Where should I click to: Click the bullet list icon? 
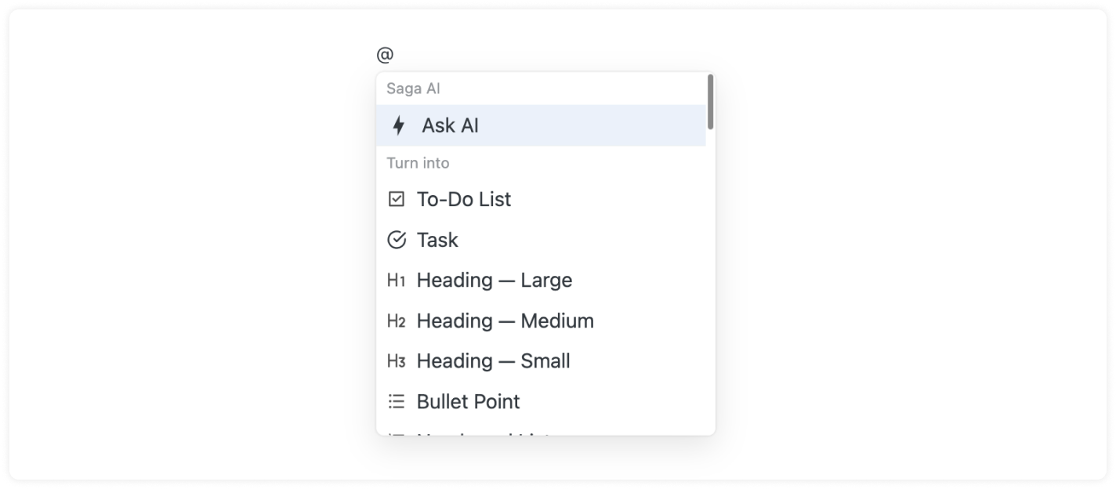[x=397, y=402]
